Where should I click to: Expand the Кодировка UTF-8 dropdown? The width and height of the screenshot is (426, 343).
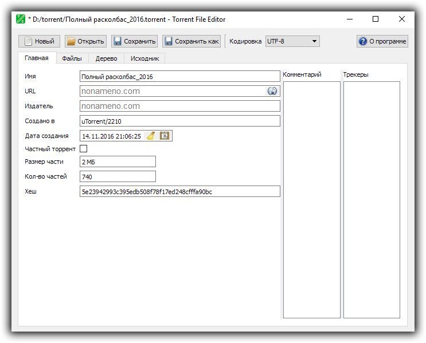click(292, 41)
